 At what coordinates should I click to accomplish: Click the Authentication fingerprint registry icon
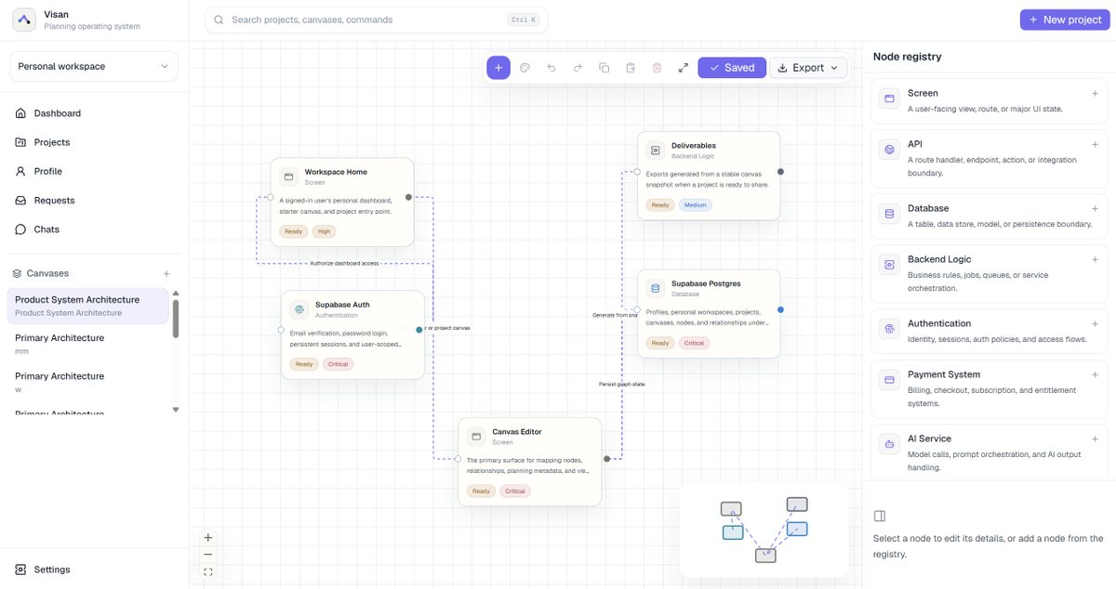tap(889, 328)
